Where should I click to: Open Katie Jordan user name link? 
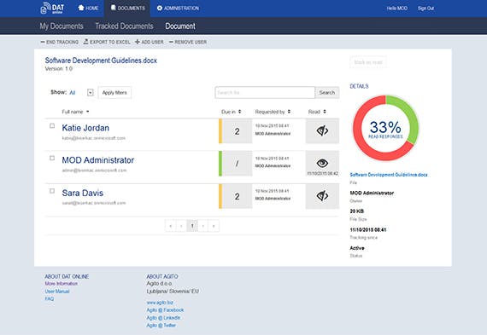point(85,128)
